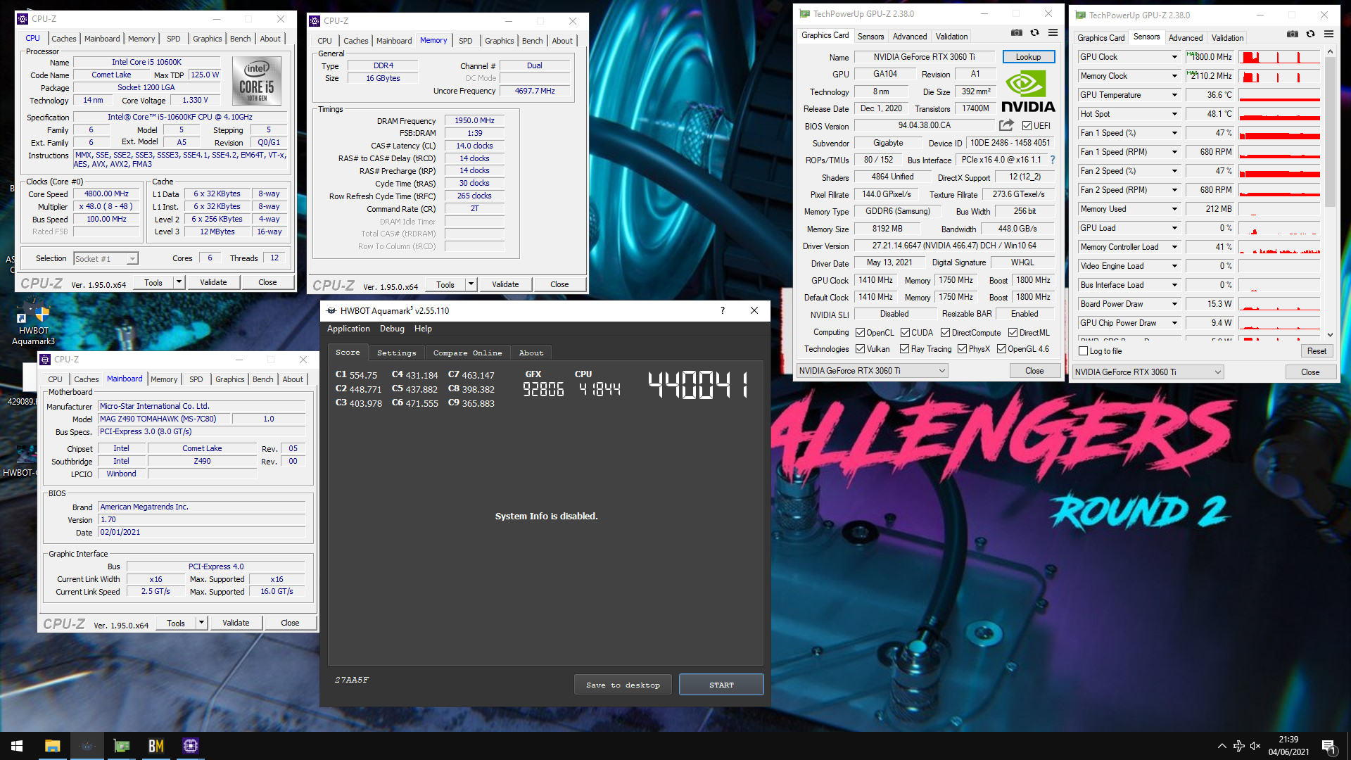1351x760 pixels.
Task: Expand the Memory Clock sensor dropdown
Action: (x=1174, y=76)
